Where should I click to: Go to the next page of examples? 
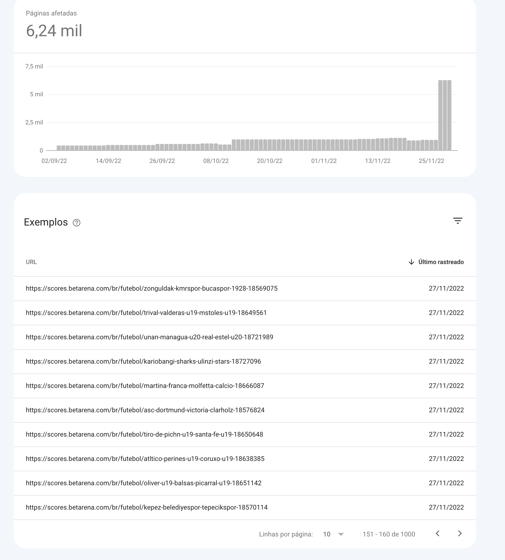click(460, 534)
